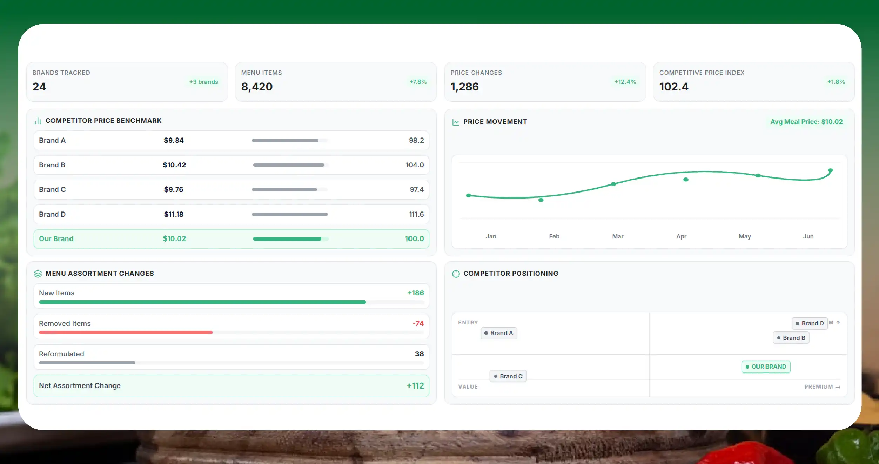Select the Our Brand highlighted row
The height and width of the screenshot is (464, 879).
(231, 239)
